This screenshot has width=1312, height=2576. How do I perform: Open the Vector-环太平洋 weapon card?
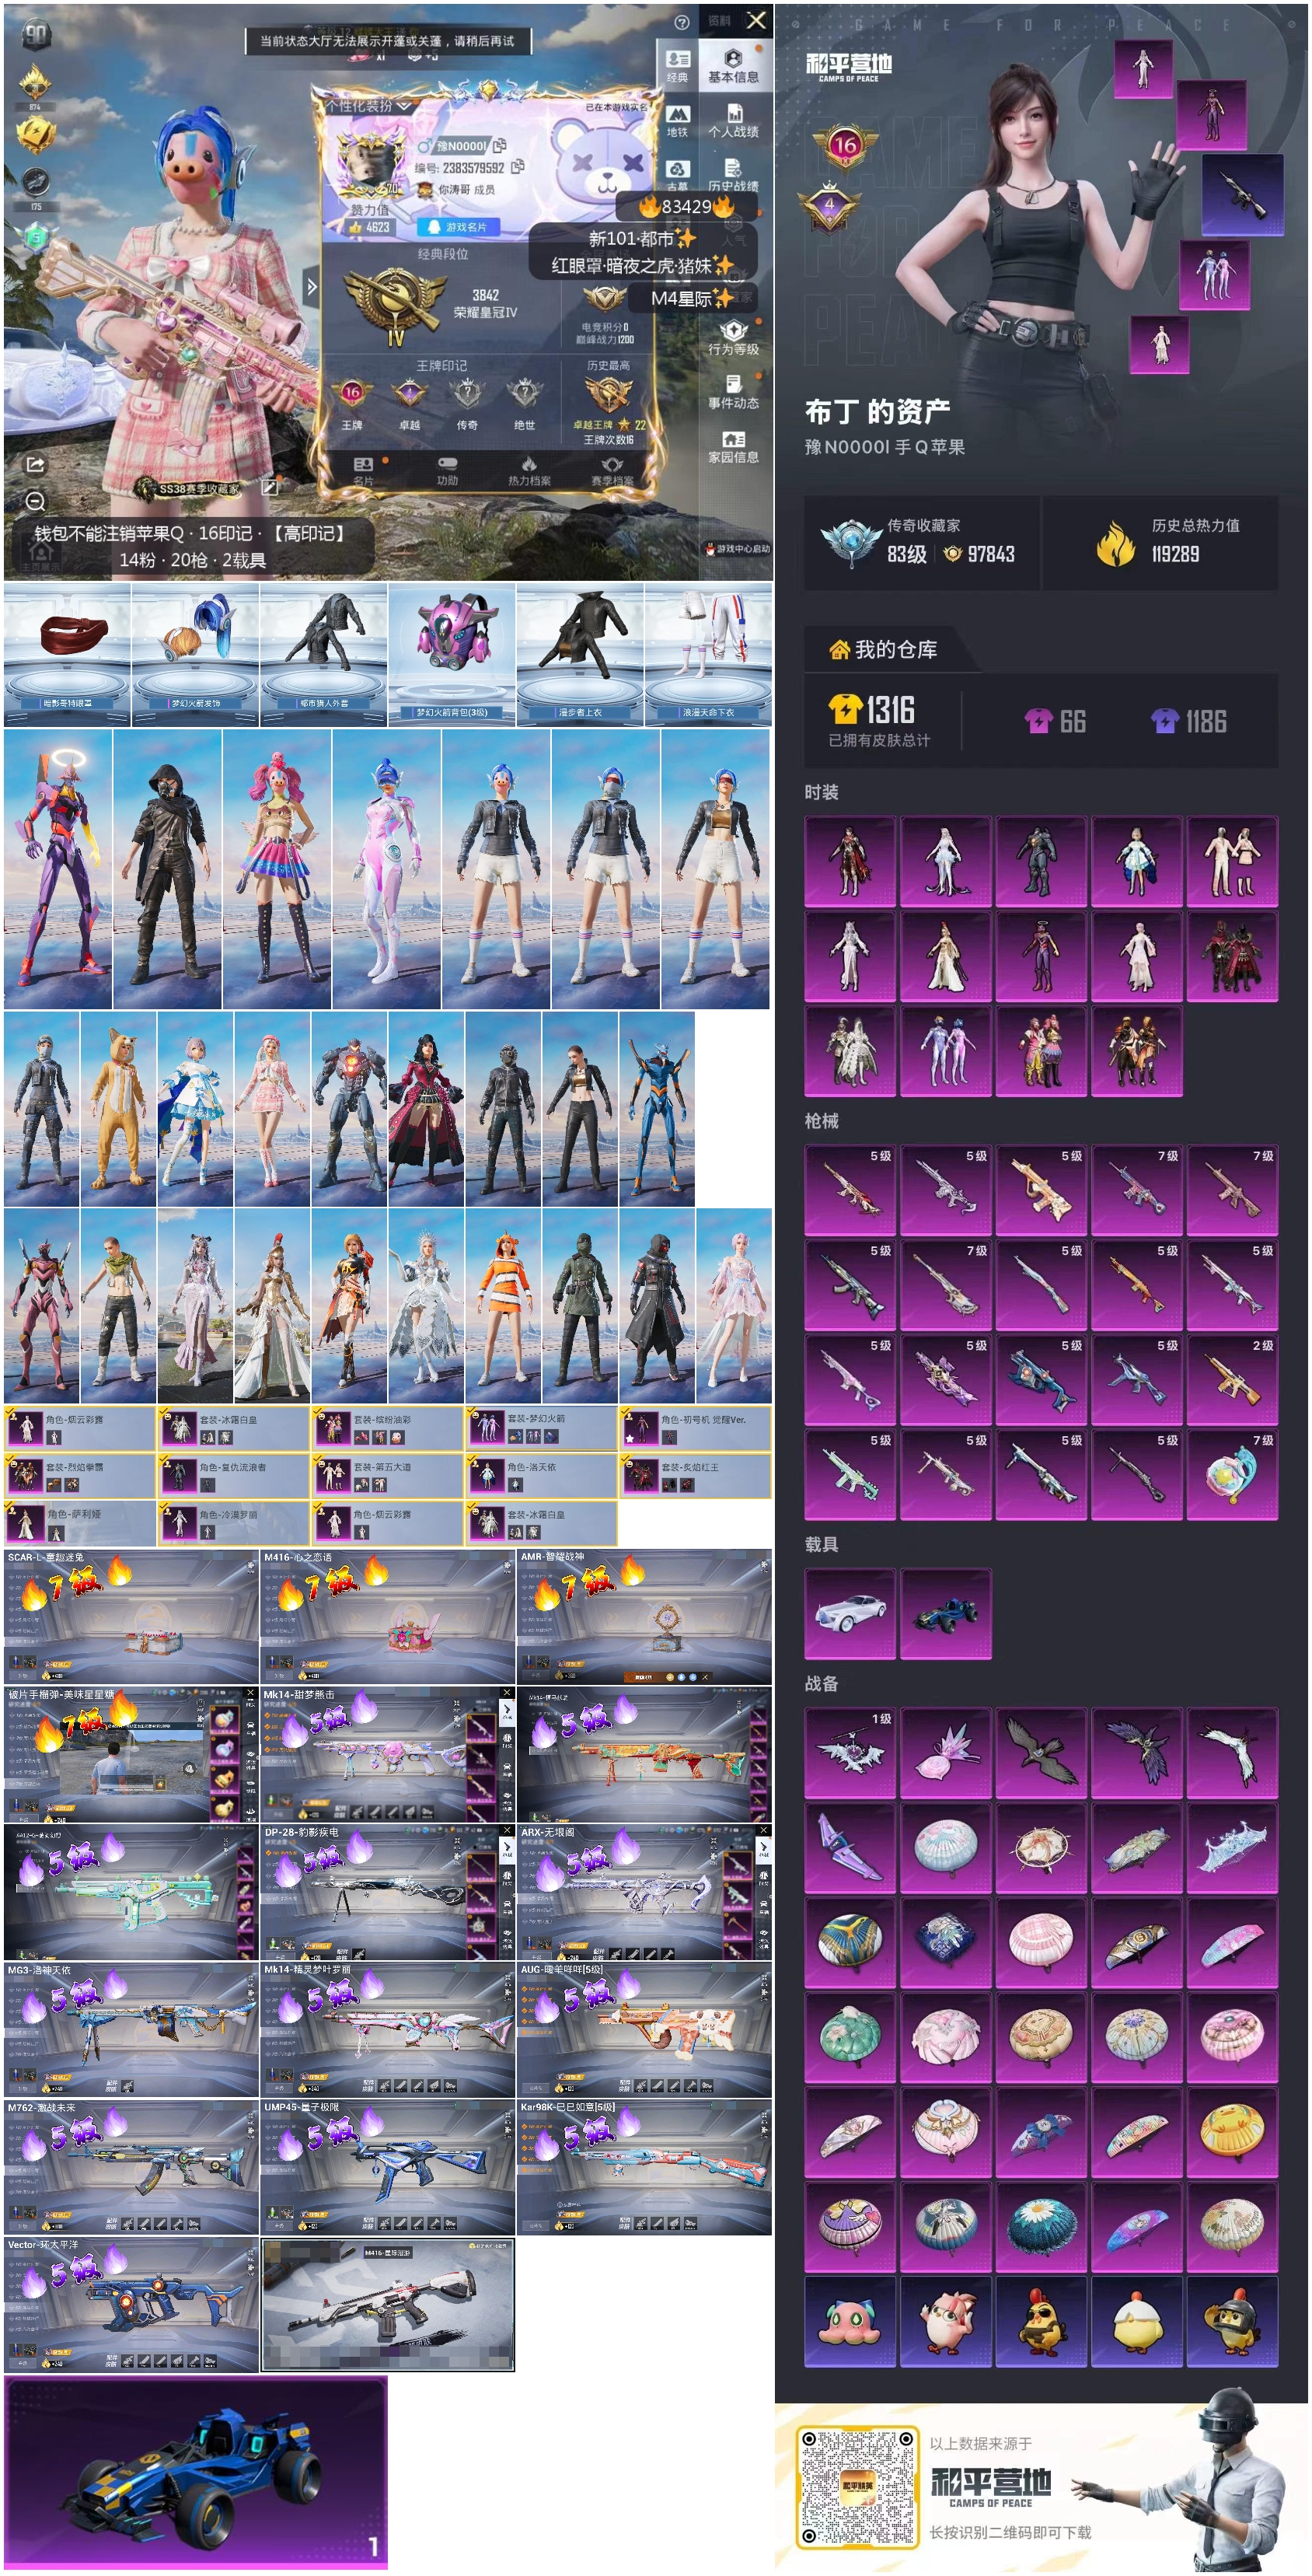tap(131, 2305)
